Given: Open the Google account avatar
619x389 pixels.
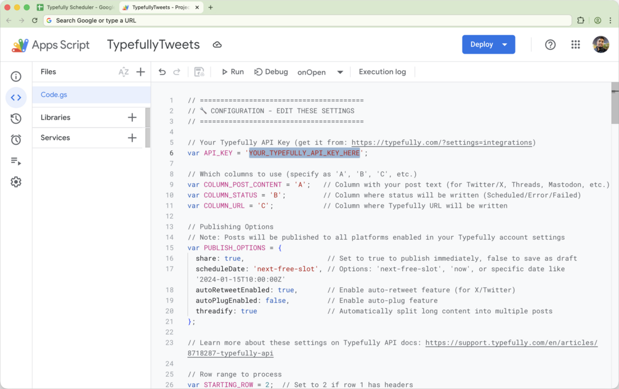Looking at the screenshot, I should 601,44.
